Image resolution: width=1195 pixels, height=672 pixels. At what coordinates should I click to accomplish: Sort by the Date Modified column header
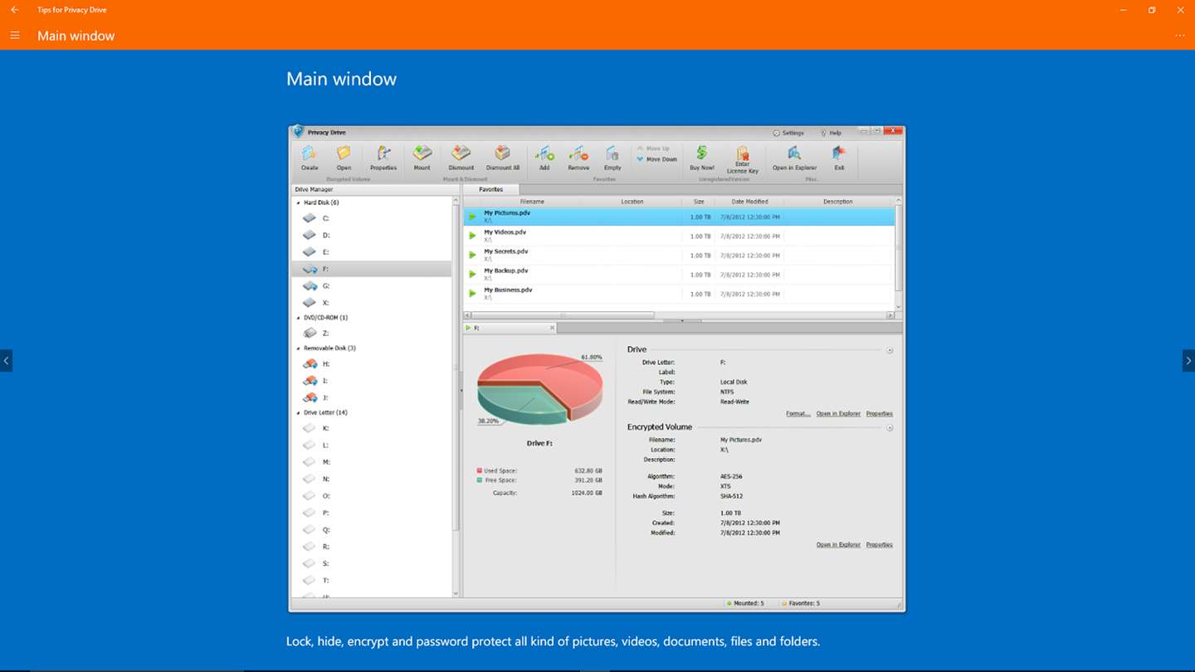pyautogui.click(x=749, y=202)
